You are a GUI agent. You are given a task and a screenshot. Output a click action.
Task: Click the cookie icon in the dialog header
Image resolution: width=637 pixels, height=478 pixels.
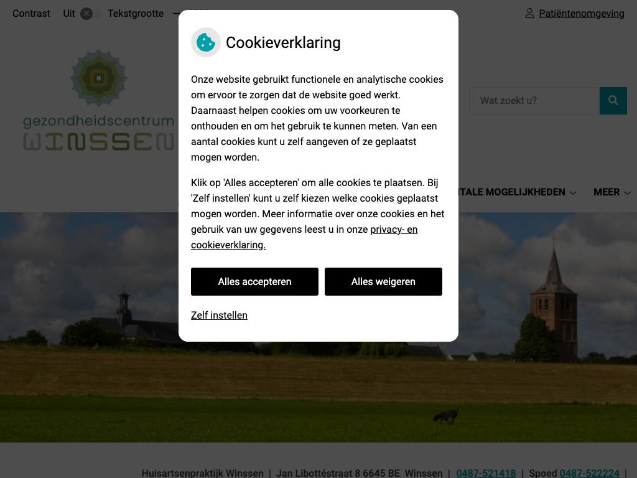pos(206,42)
